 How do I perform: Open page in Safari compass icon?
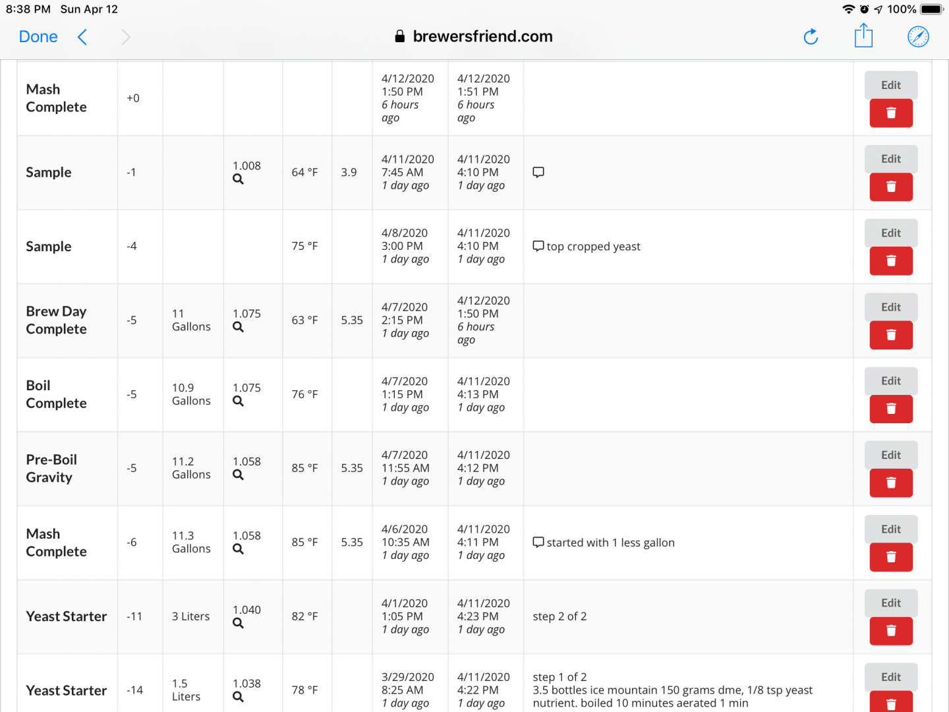click(918, 37)
